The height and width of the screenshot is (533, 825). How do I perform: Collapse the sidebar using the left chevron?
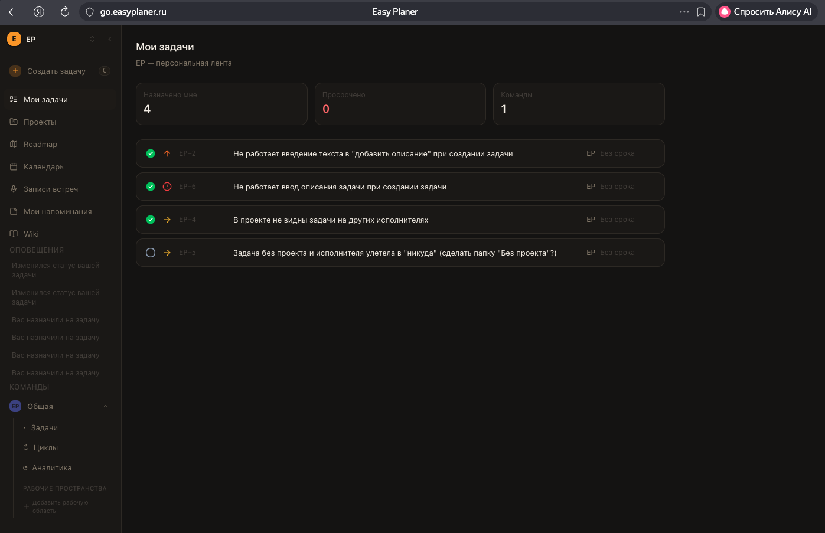[x=110, y=39]
